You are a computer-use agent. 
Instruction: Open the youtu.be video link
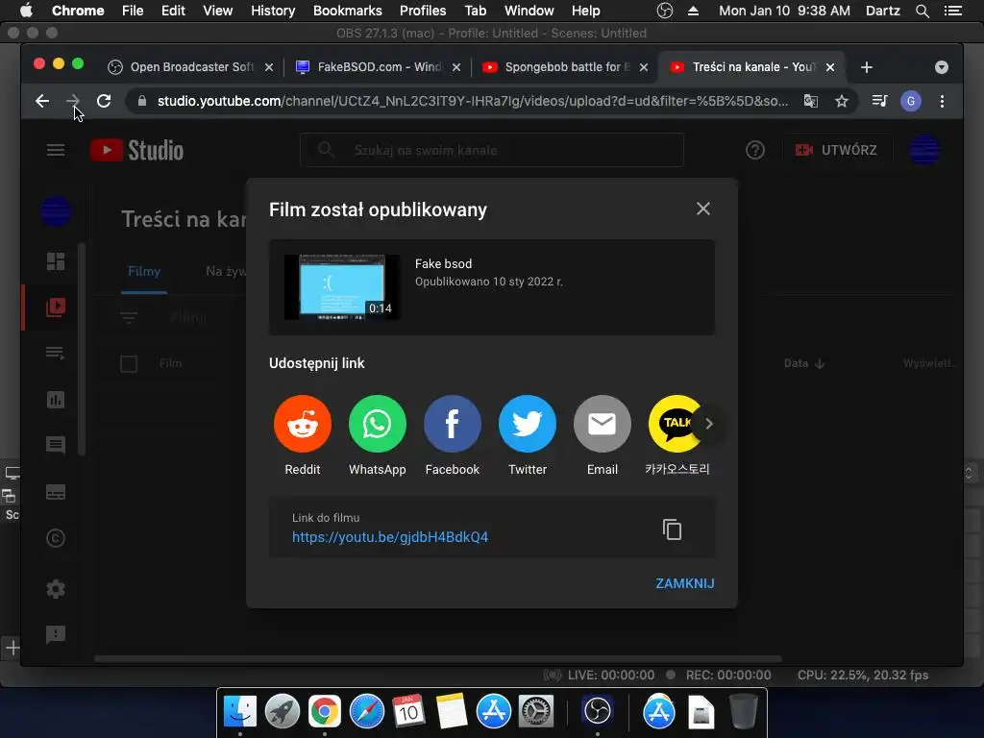390,537
